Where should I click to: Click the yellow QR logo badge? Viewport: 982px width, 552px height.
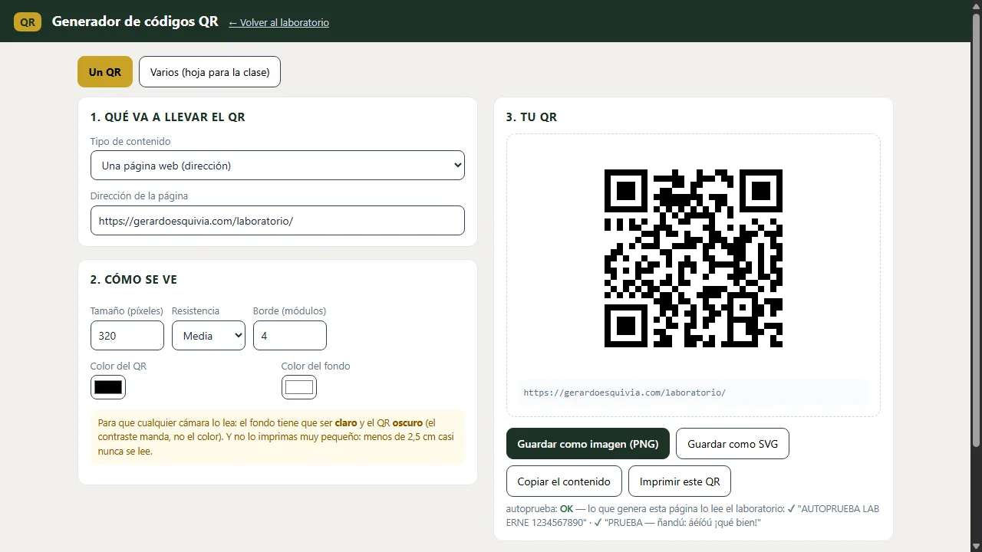click(28, 21)
